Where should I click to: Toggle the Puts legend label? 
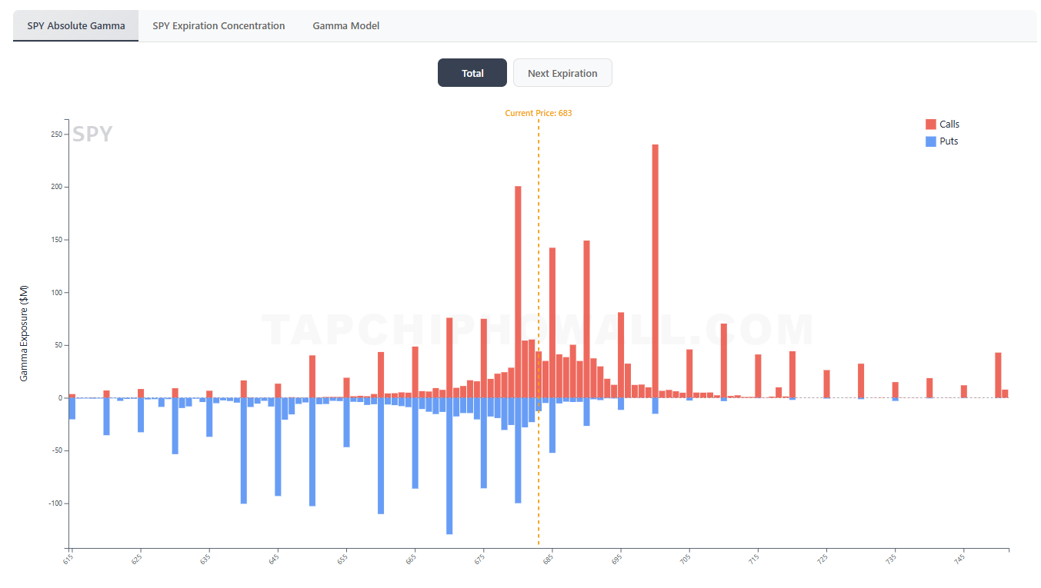click(949, 141)
